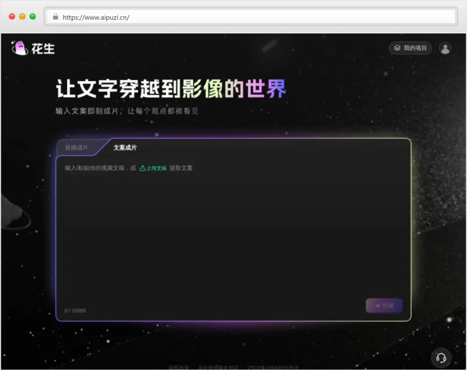Open the user avatar icon at top right
The width and height of the screenshot is (467, 370).
pos(445,48)
